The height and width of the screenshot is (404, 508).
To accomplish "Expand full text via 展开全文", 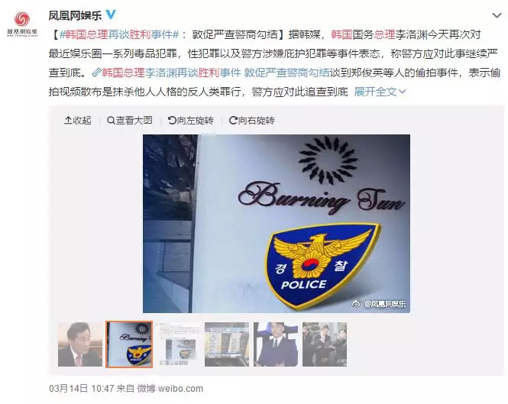I will [x=380, y=92].
